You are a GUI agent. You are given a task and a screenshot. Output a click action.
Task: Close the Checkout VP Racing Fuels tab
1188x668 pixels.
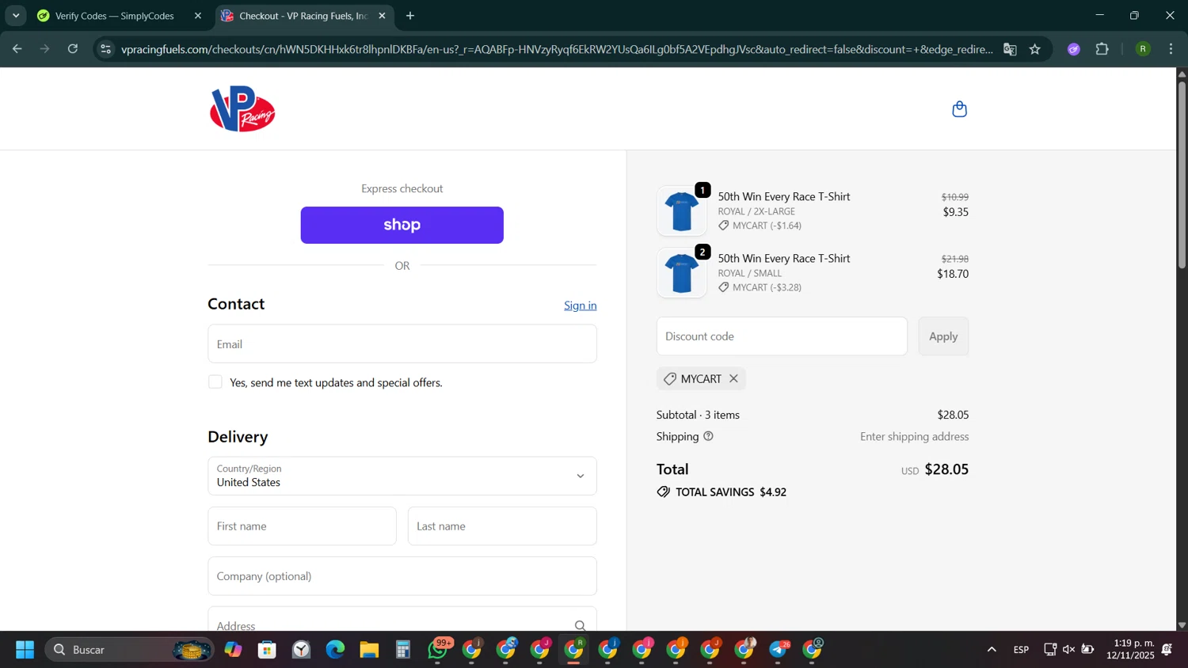pyautogui.click(x=382, y=16)
